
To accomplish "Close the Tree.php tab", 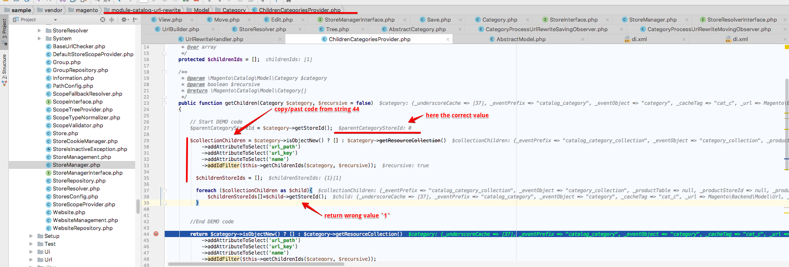I will [x=363, y=29].
